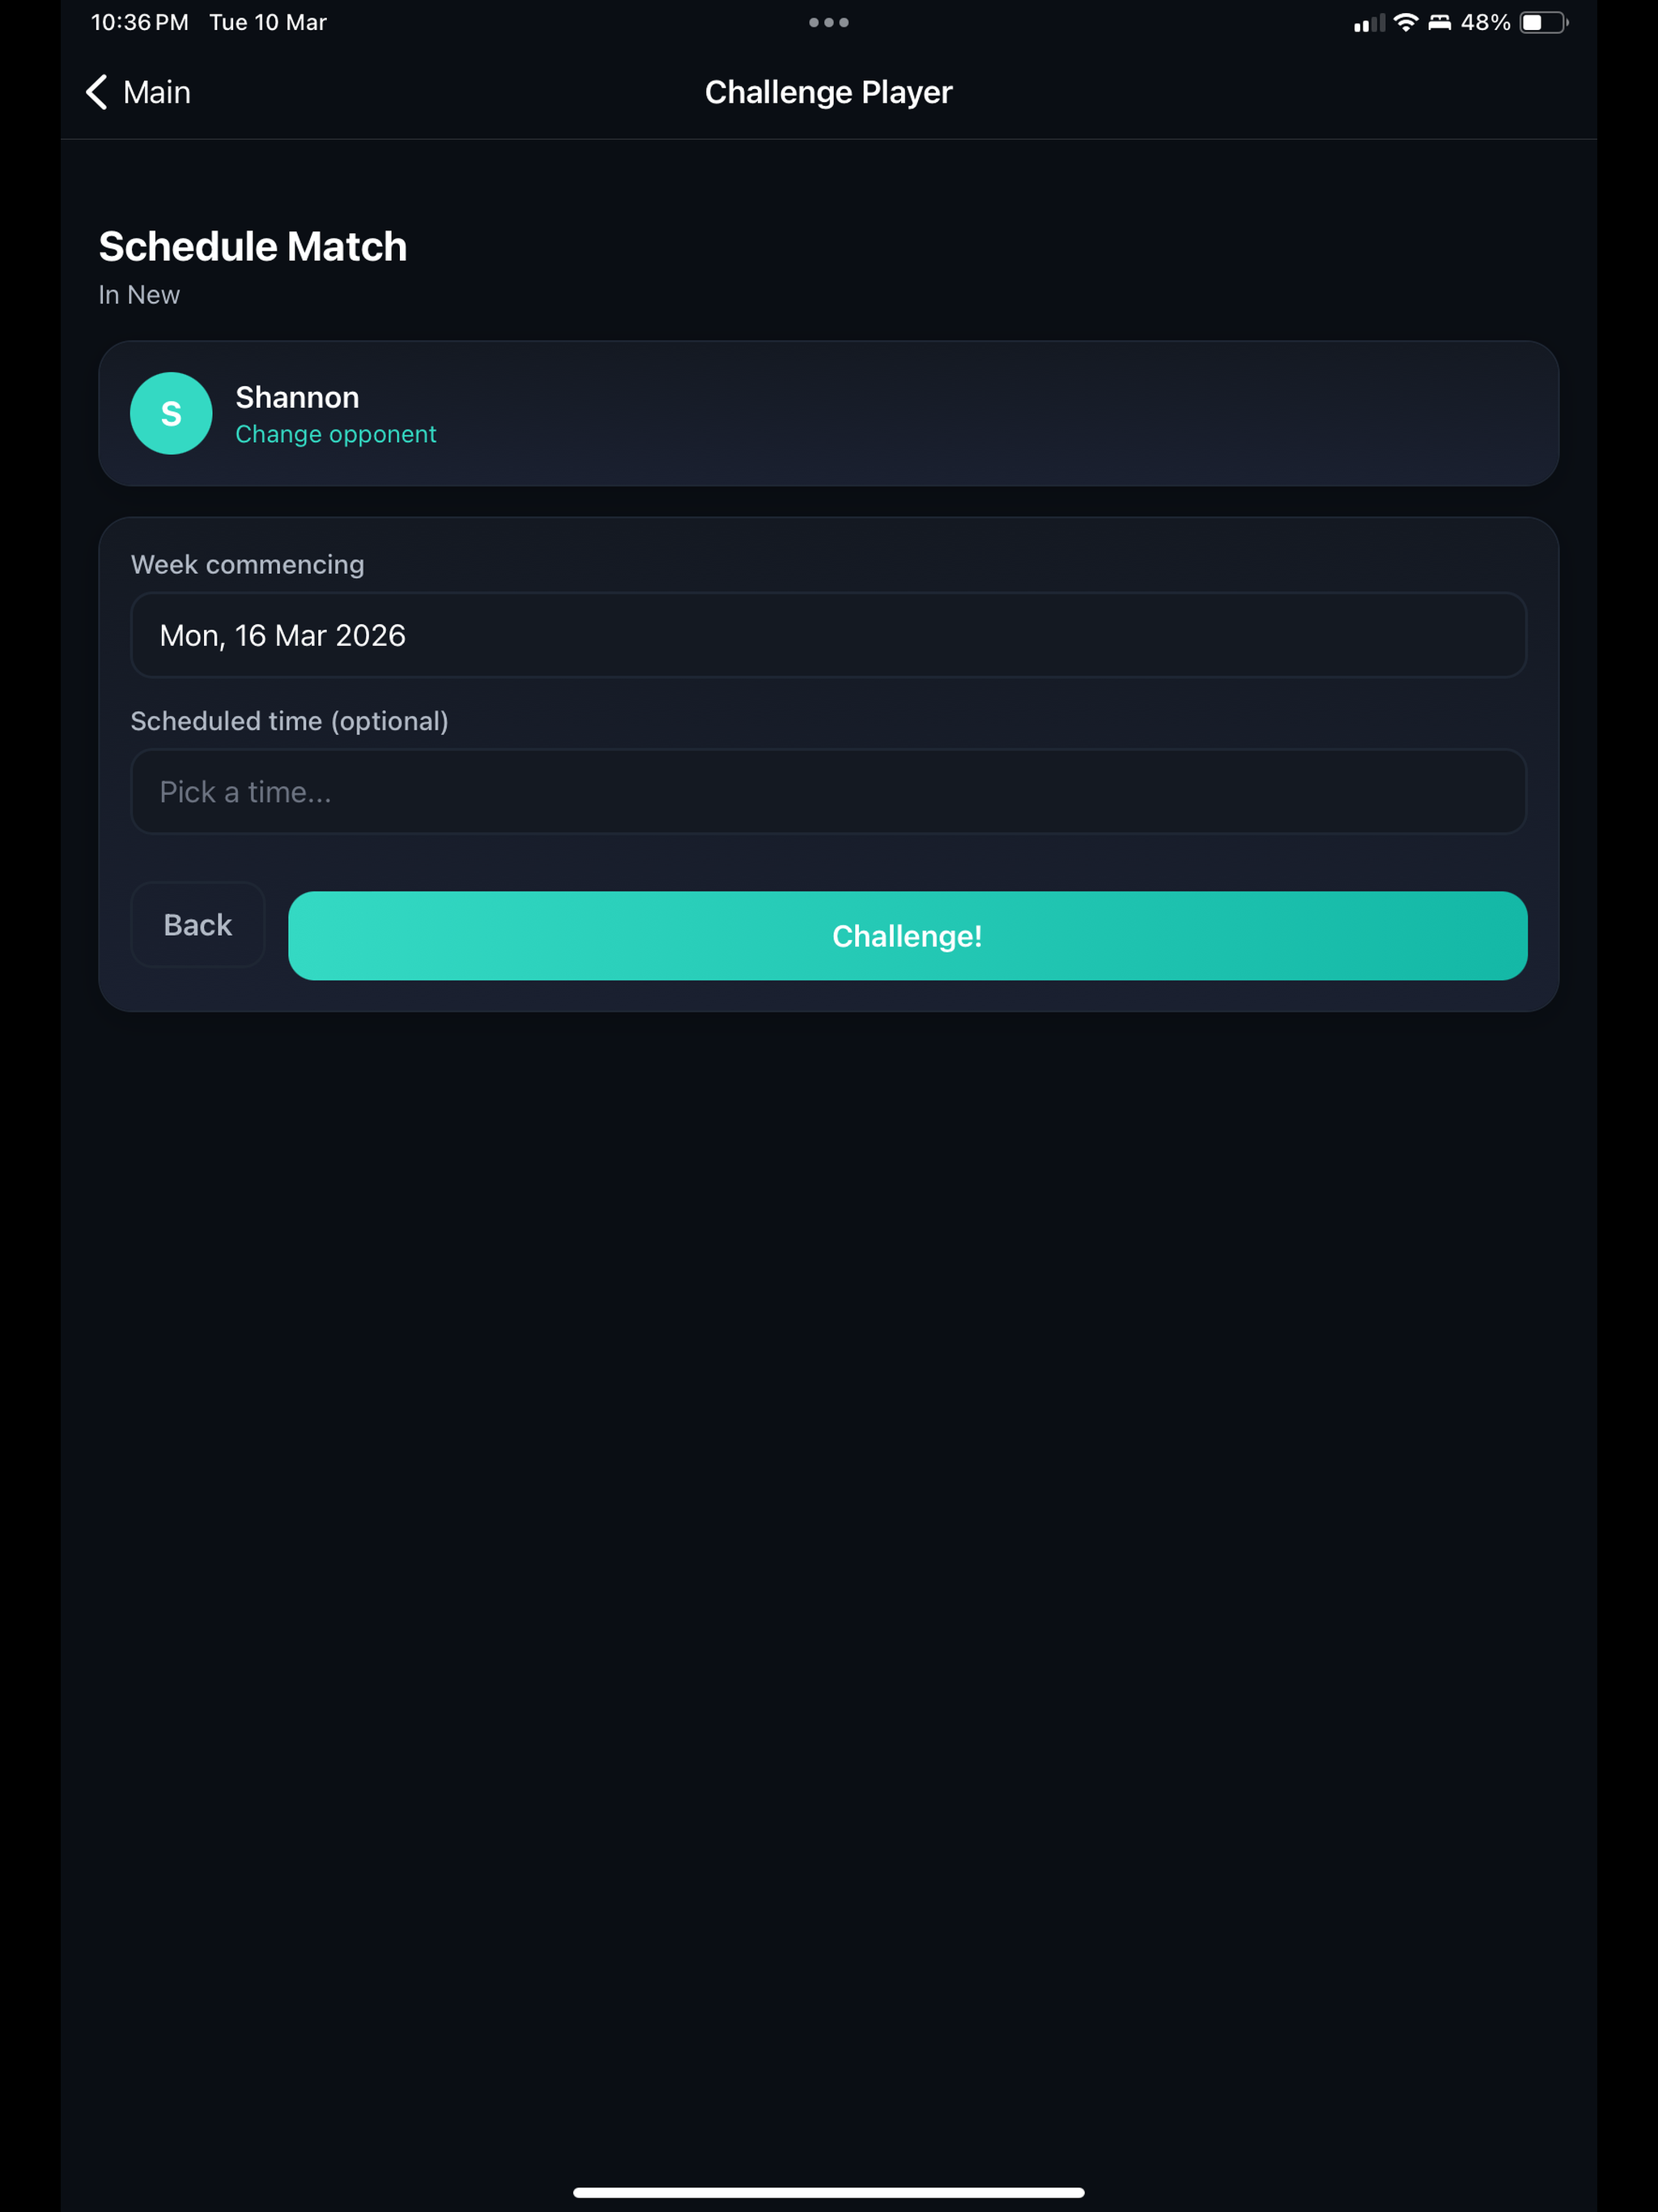Tap the Challenge! button
The width and height of the screenshot is (1658, 2212).
pyautogui.click(x=907, y=935)
